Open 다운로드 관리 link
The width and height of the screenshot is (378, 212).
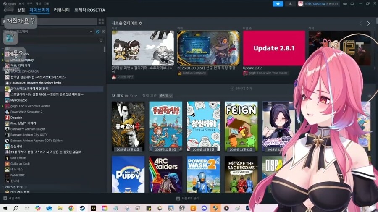click(x=190, y=198)
